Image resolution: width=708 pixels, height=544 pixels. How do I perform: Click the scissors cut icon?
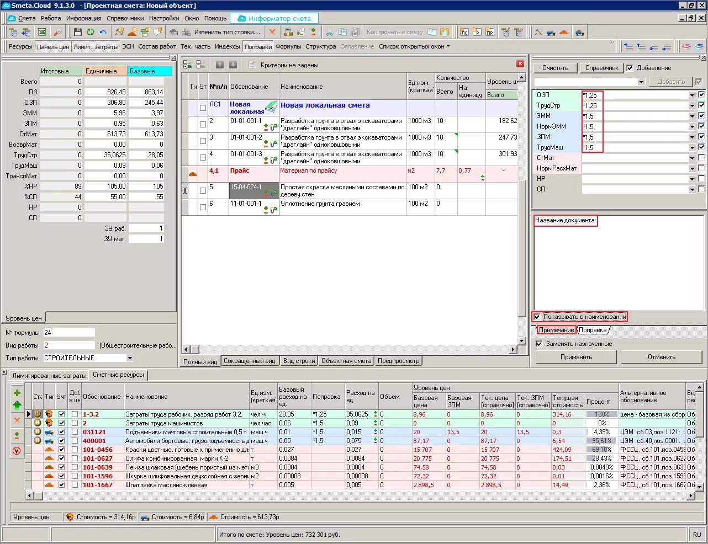point(329,32)
